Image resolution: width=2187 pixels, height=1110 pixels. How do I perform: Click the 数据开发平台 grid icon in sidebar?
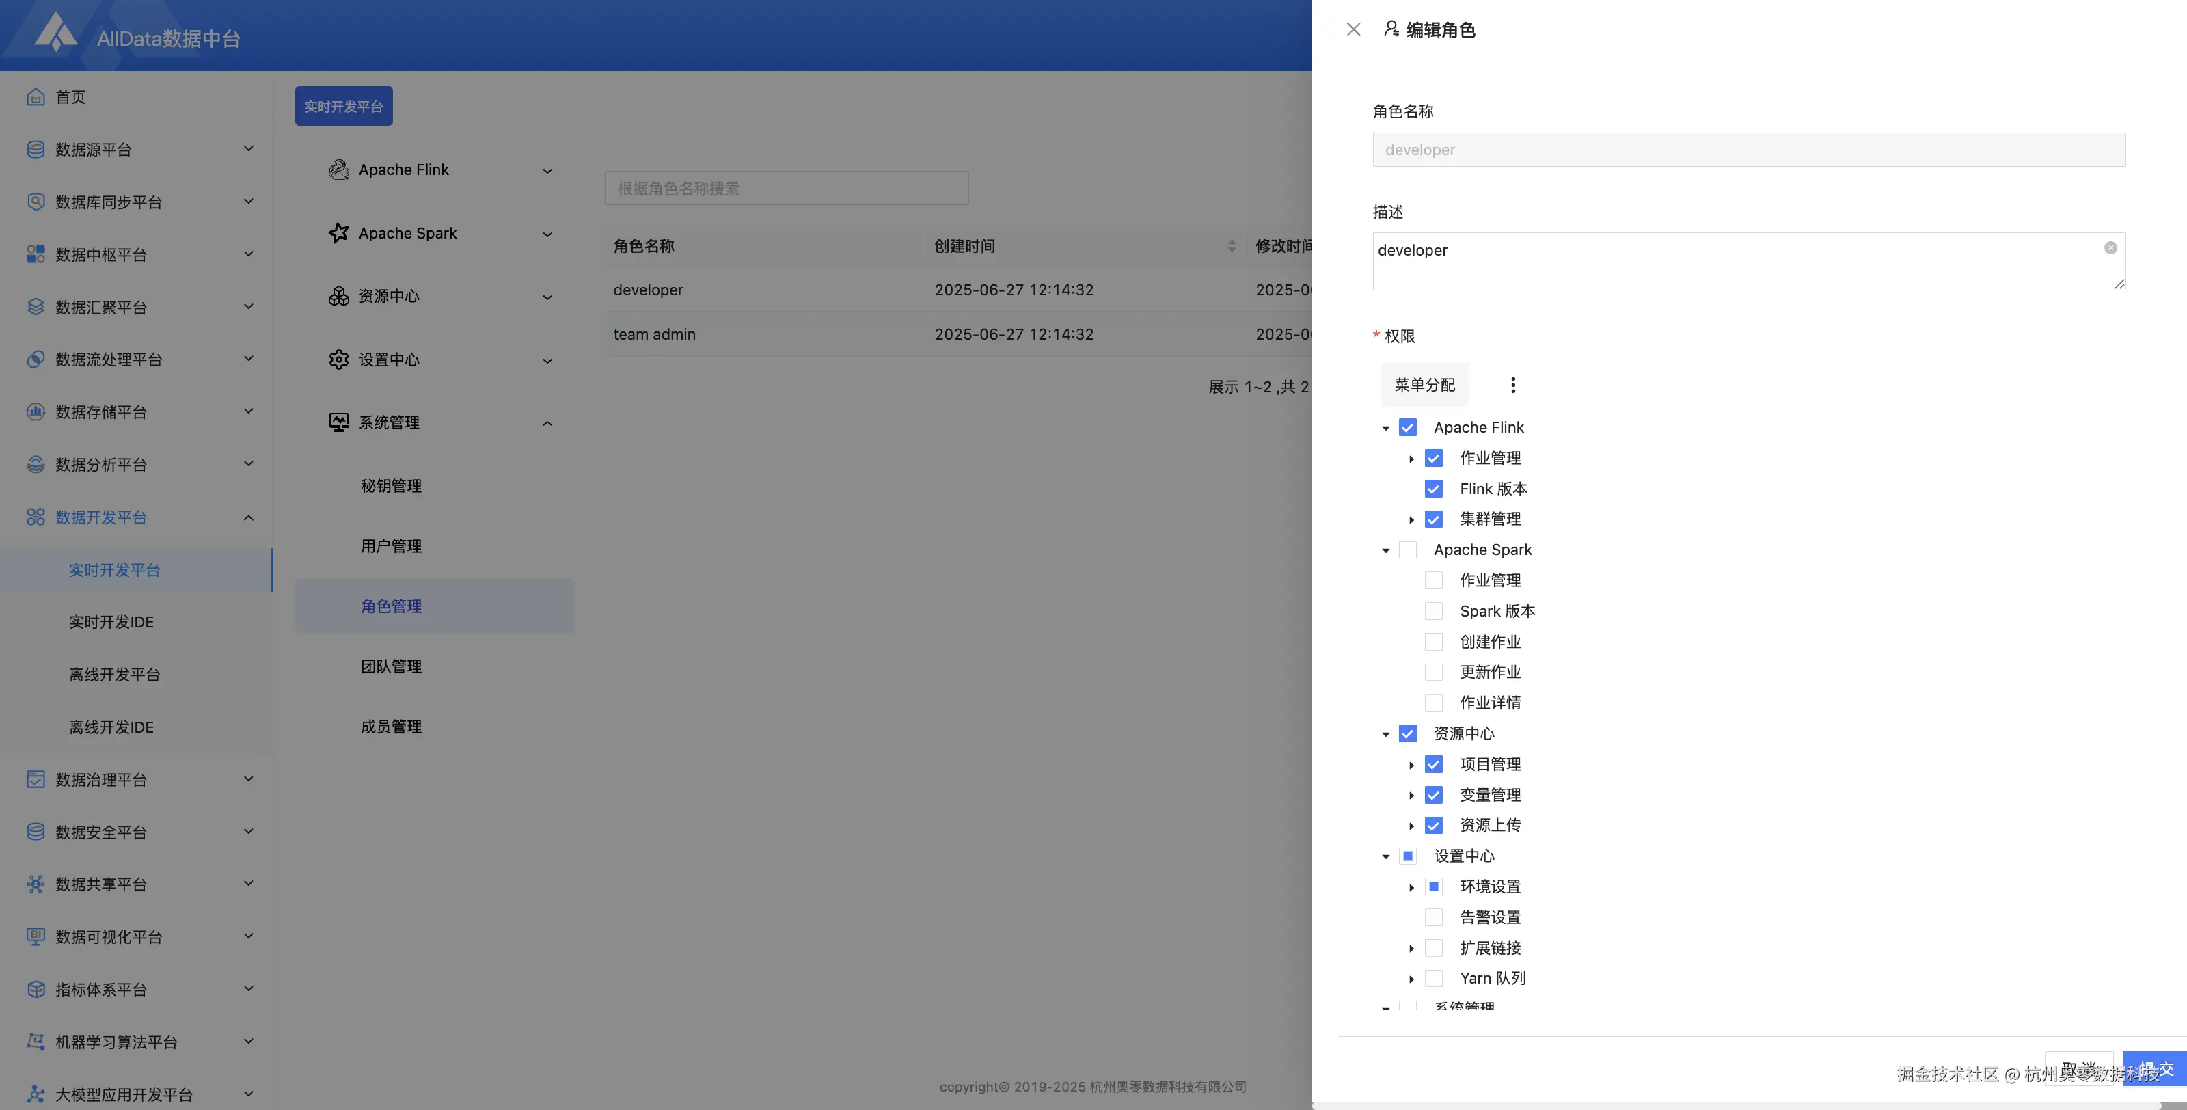(35, 516)
